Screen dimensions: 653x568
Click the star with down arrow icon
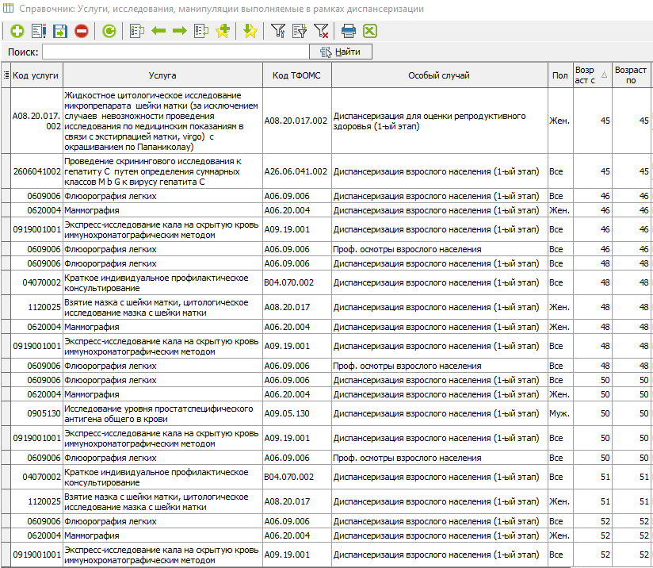[x=250, y=32]
